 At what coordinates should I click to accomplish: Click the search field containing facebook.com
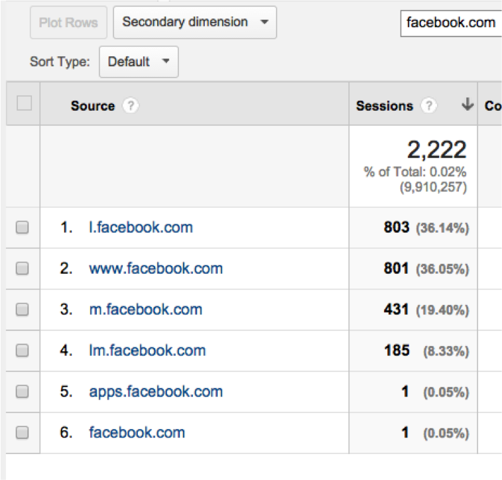click(x=451, y=23)
